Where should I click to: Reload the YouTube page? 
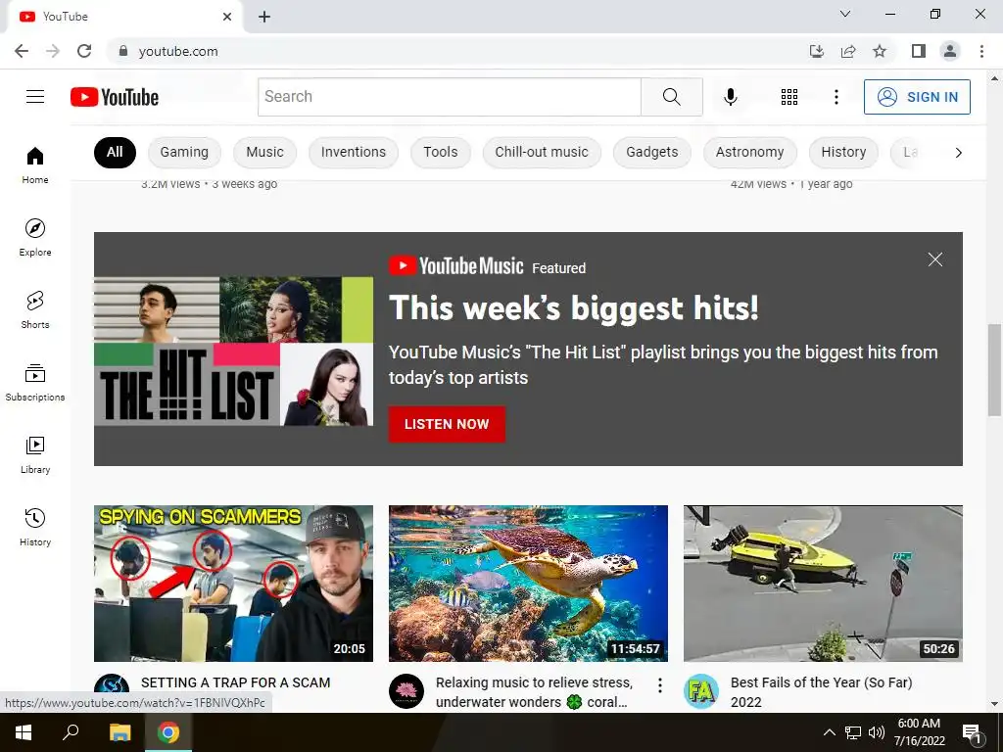[x=84, y=51]
